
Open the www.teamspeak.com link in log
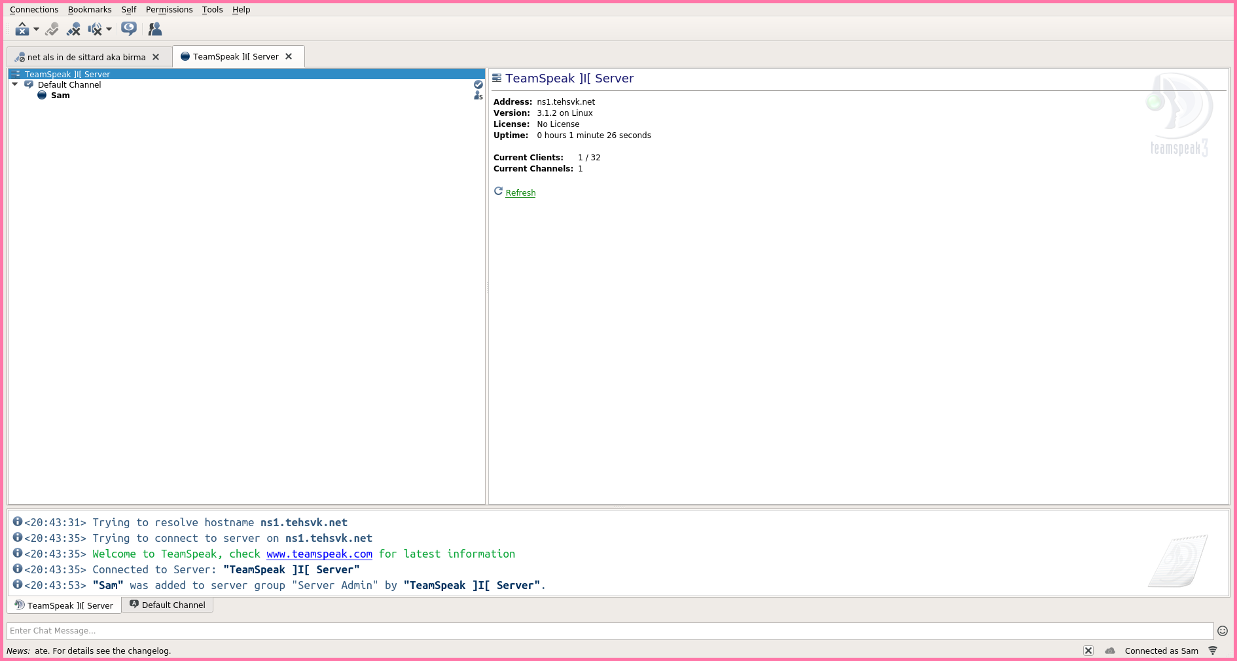pos(319,554)
